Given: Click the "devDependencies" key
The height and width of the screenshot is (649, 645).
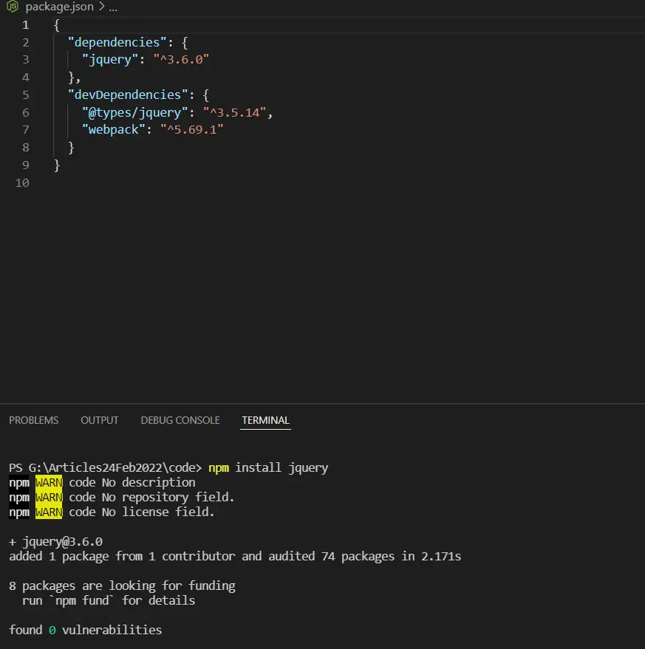Looking at the screenshot, I should tap(128, 95).
